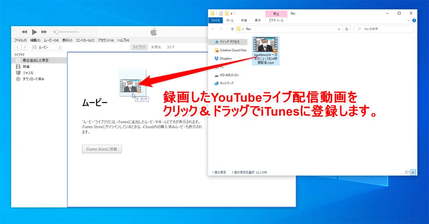429x224 pixels.
Task: Click the iTunes play button
Action: coord(34,32)
